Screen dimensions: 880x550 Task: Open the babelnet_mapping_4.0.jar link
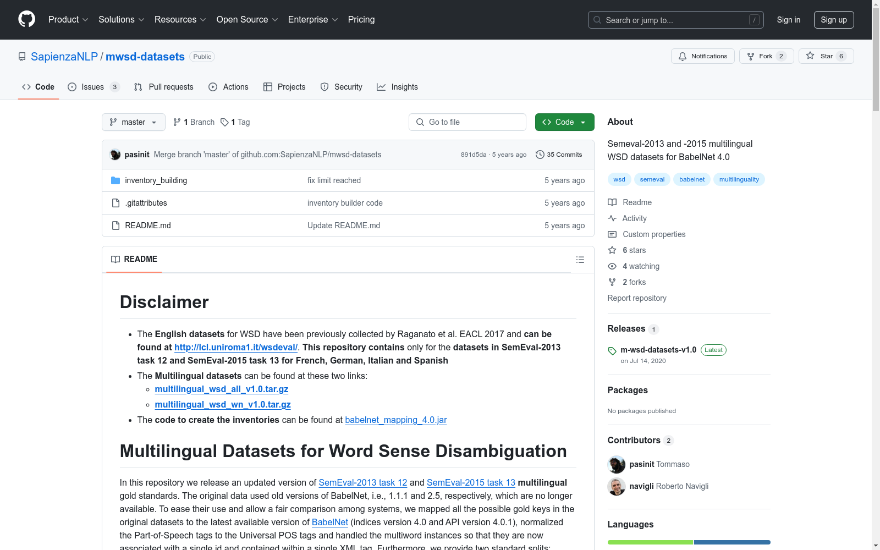[x=396, y=420]
